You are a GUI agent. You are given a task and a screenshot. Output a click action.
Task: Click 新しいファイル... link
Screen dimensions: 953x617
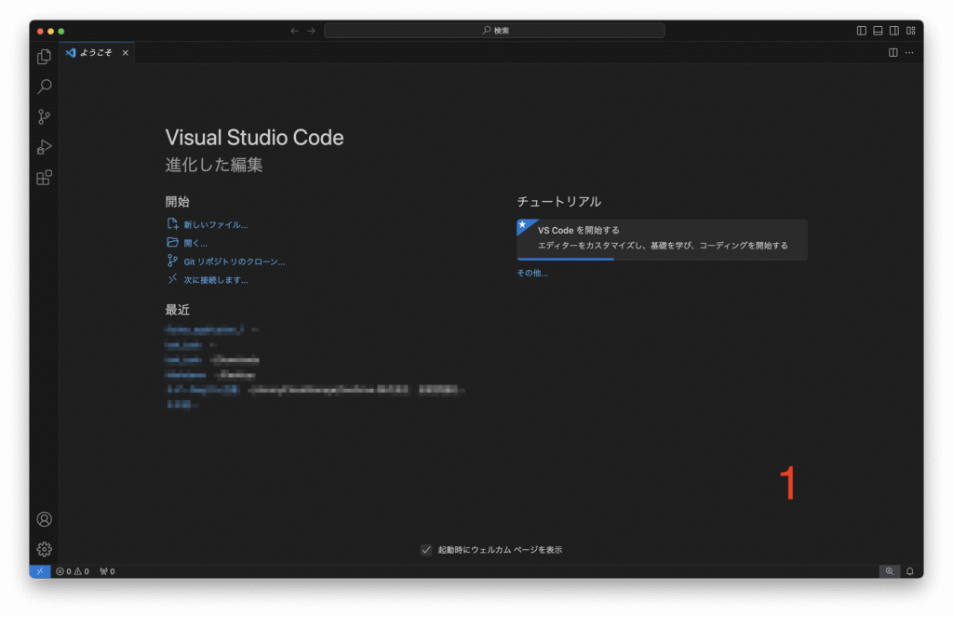click(x=216, y=225)
